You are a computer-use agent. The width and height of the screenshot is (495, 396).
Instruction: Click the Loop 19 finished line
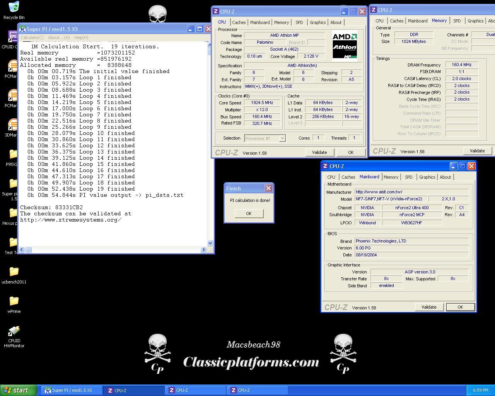coord(81,189)
